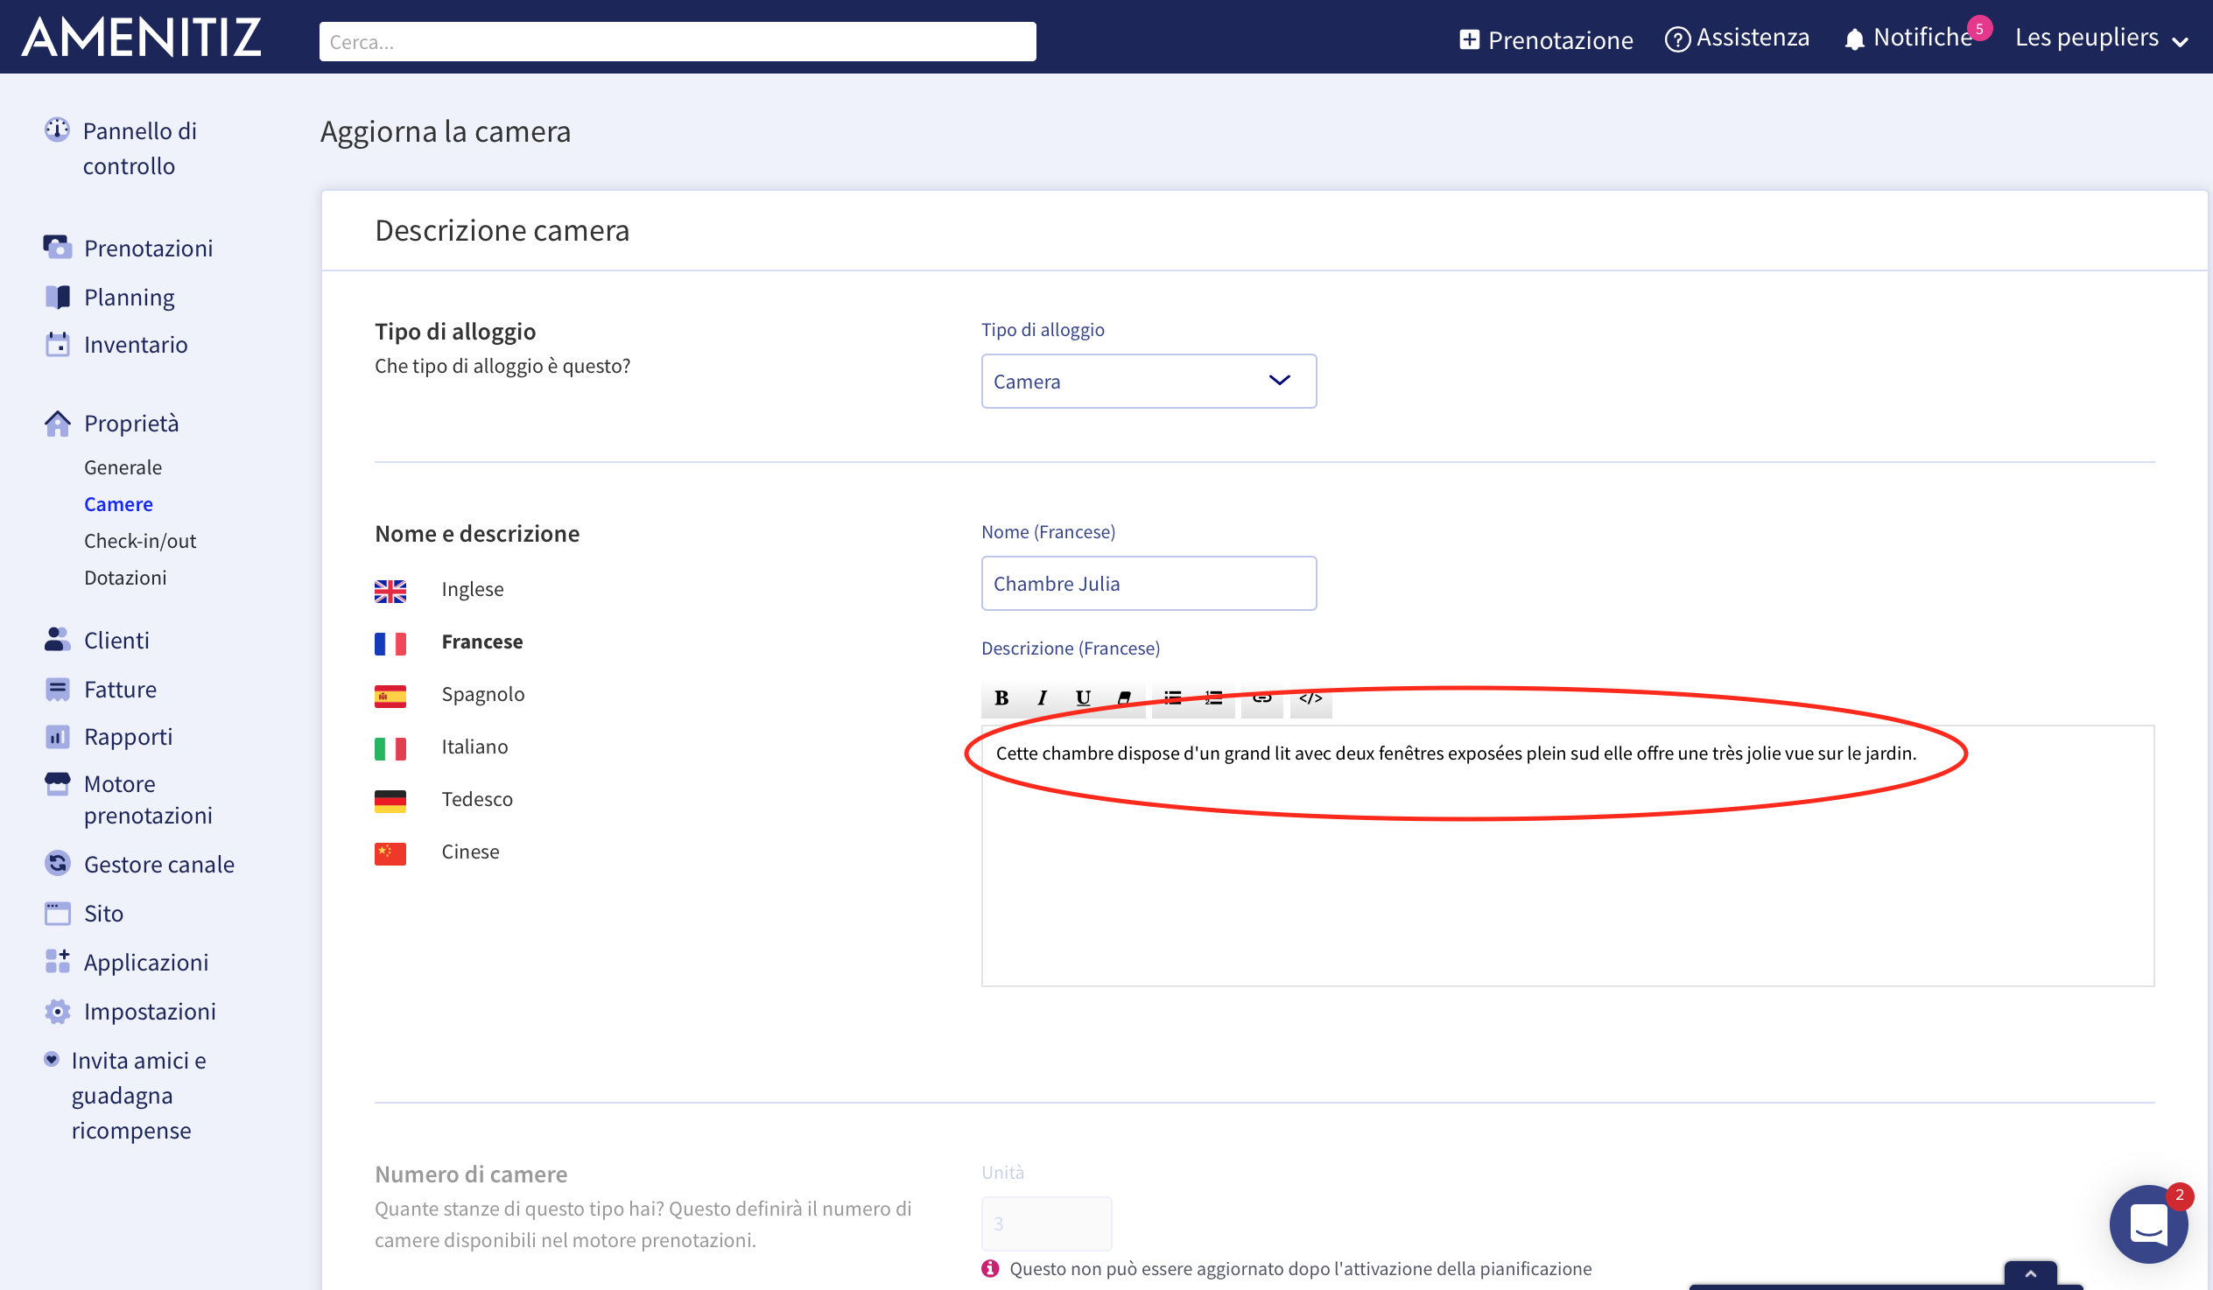Image resolution: width=2213 pixels, height=1290 pixels.
Task: Open the chat support bubble
Action: [2147, 1223]
